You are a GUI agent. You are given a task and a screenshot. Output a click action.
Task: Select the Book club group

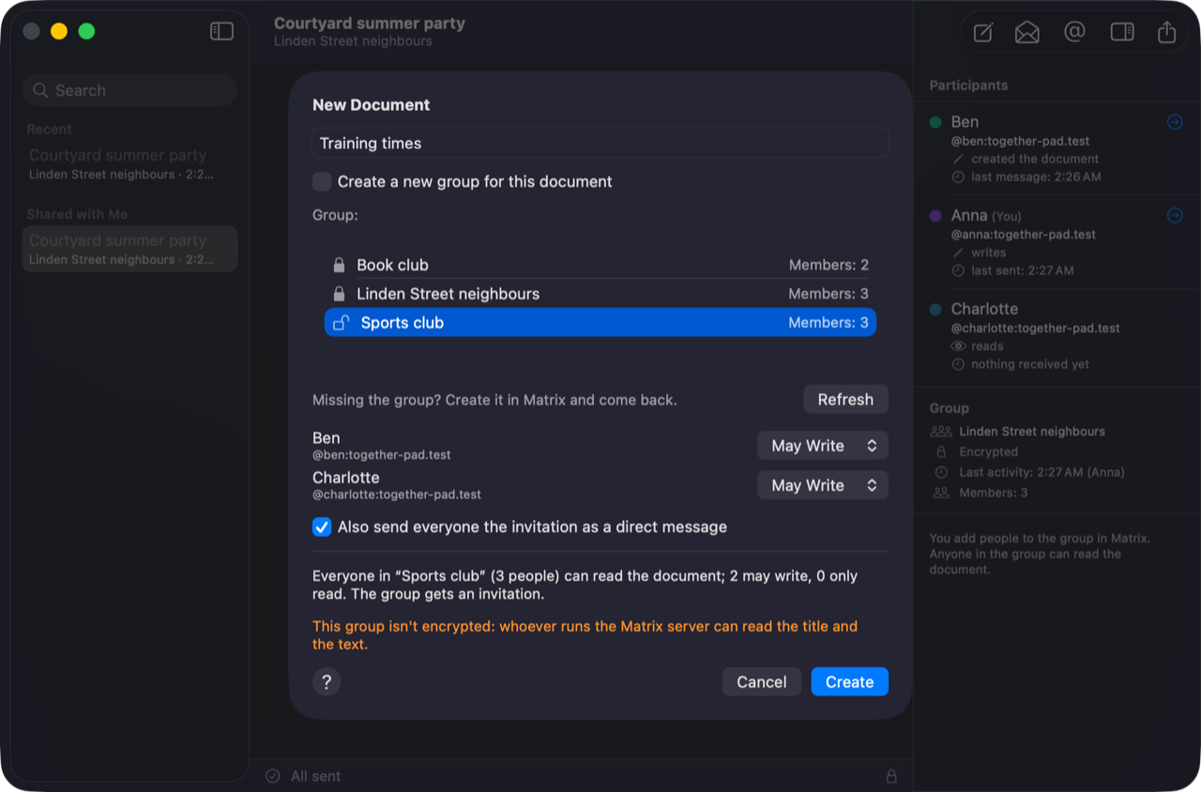tap(600, 265)
